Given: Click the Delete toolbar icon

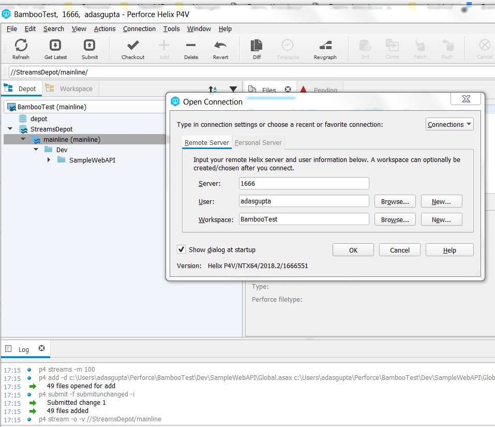Looking at the screenshot, I should tap(191, 46).
